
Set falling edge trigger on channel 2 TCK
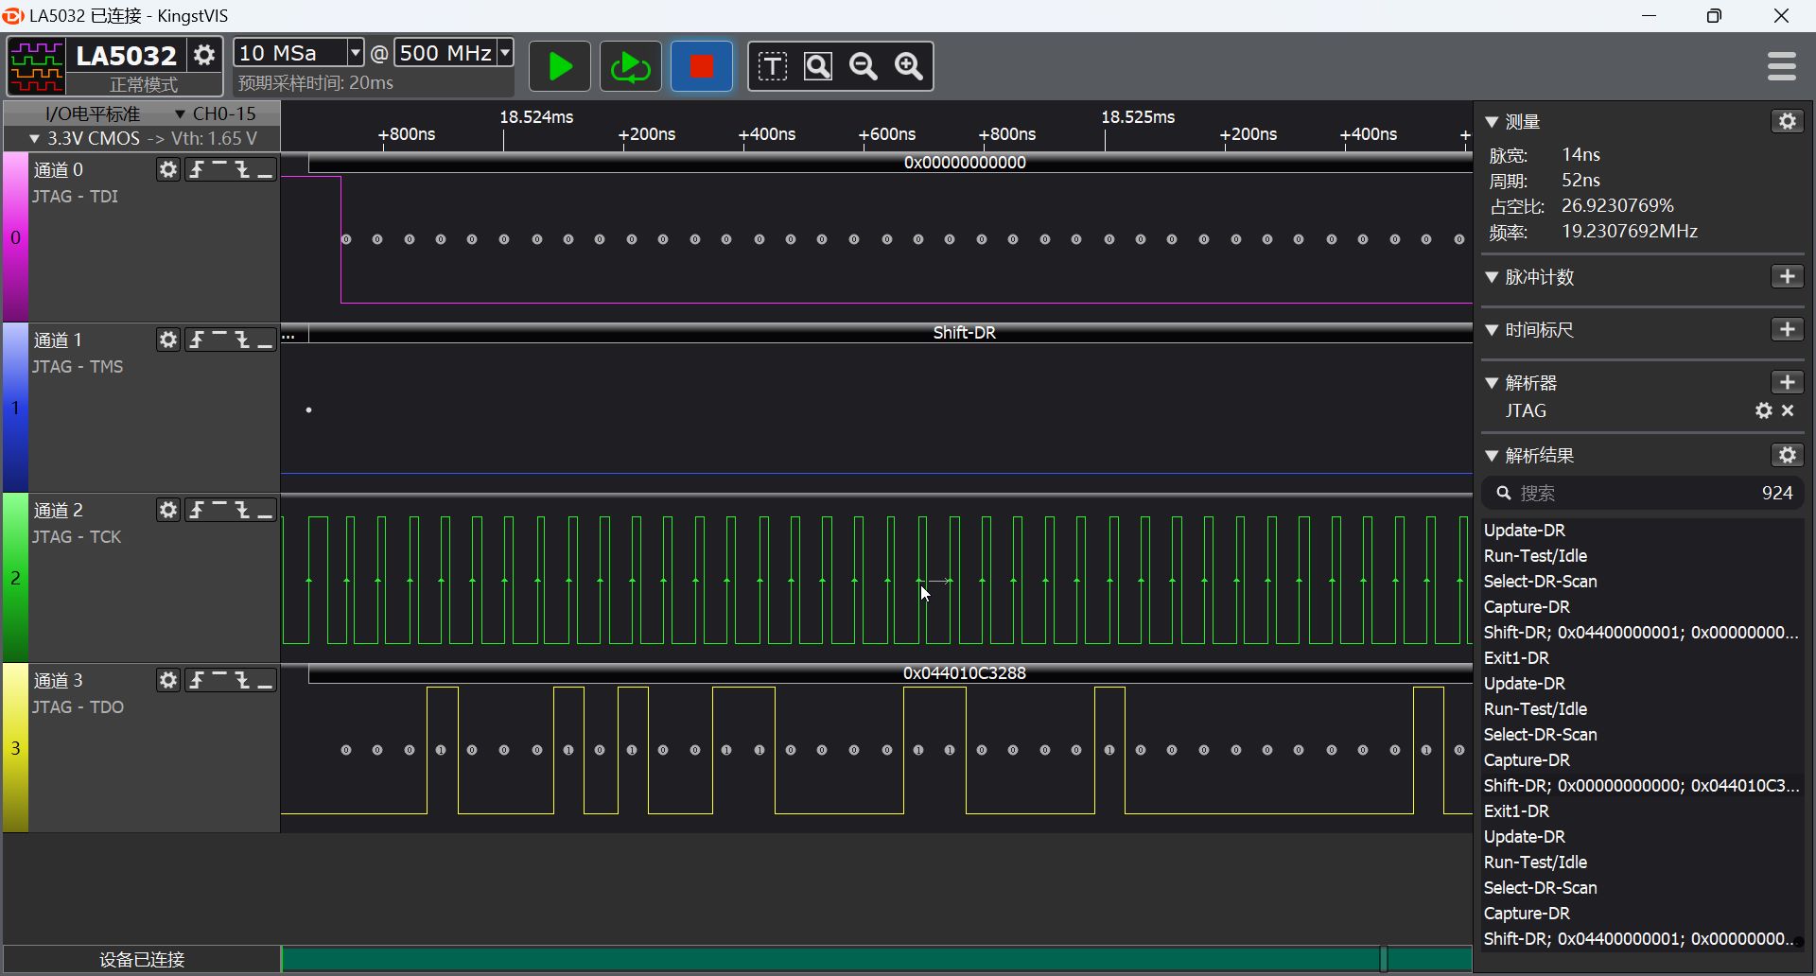[243, 510]
